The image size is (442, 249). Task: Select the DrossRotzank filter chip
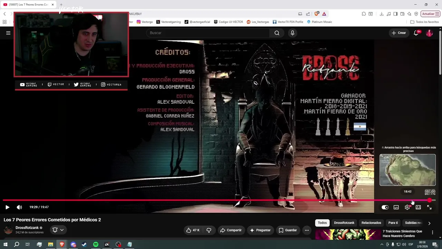tap(344, 223)
